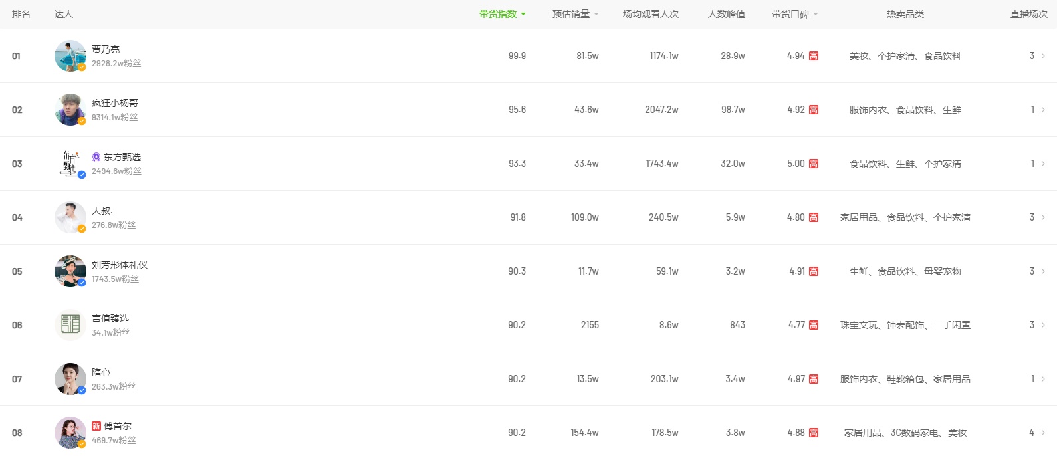
Task: Click the 高 badge beside 4.92 rating
Action: coord(814,110)
